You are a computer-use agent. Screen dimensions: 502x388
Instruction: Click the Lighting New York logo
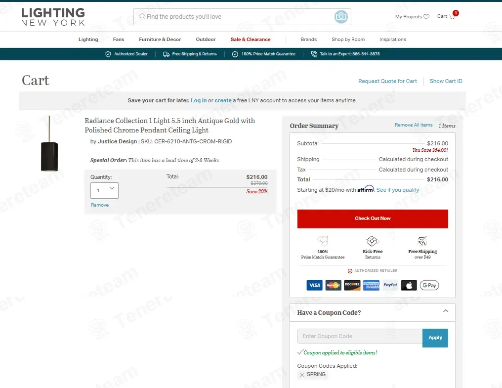coord(53,17)
